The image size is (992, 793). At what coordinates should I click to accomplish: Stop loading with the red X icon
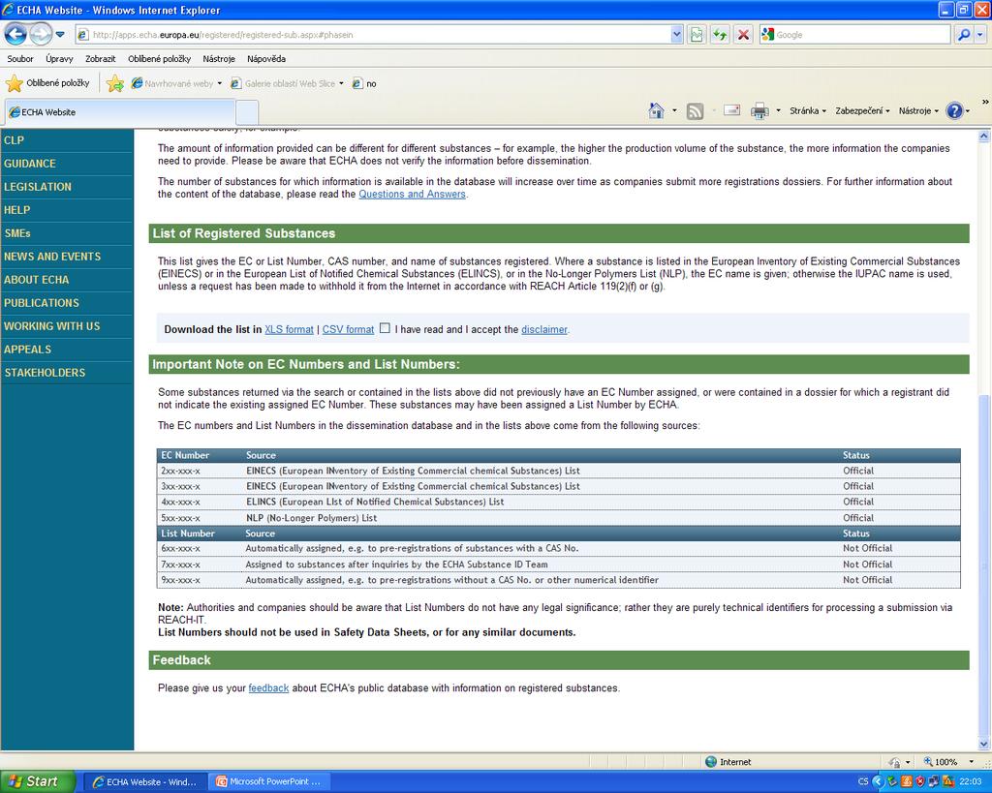point(743,35)
